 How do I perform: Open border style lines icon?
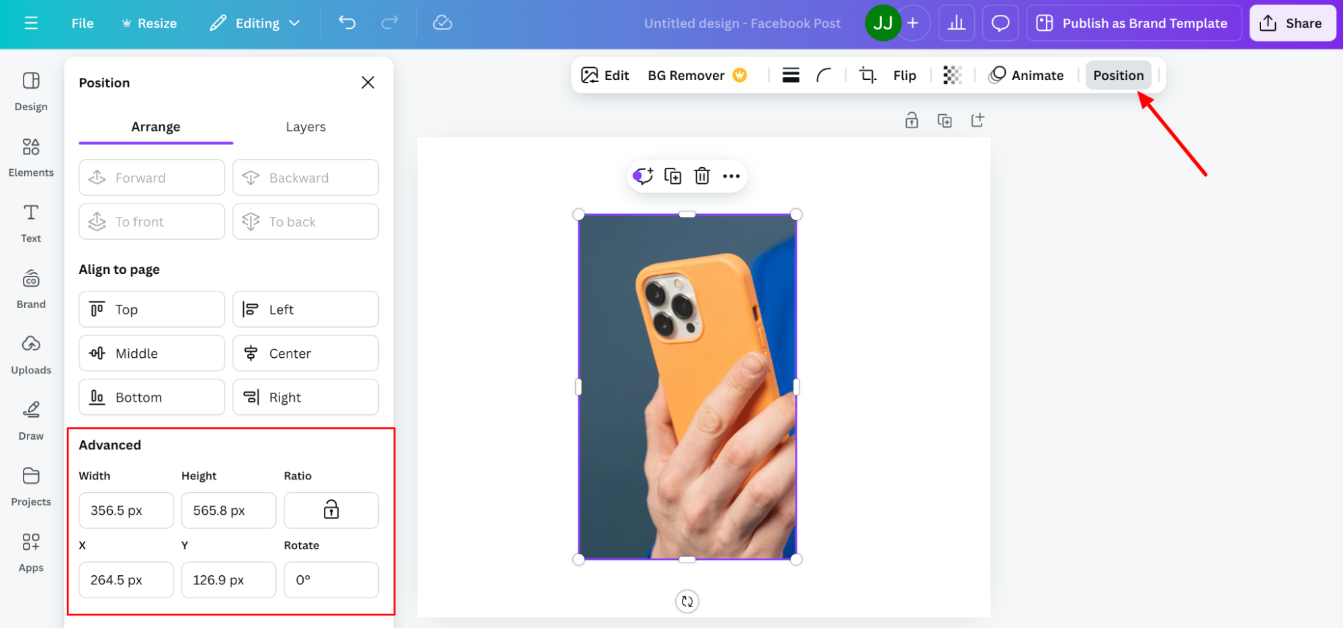tap(791, 75)
